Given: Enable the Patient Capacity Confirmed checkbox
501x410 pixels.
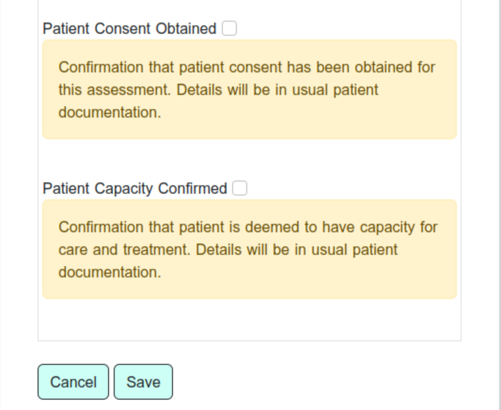Looking at the screenshot, I should coord(240,189).
